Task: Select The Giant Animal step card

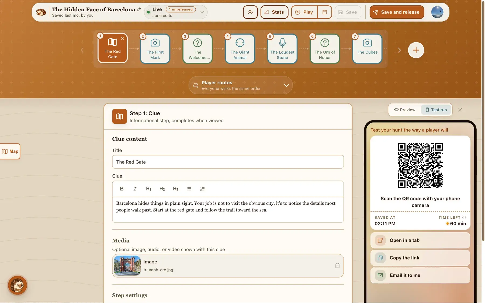Action: (240, 49)
